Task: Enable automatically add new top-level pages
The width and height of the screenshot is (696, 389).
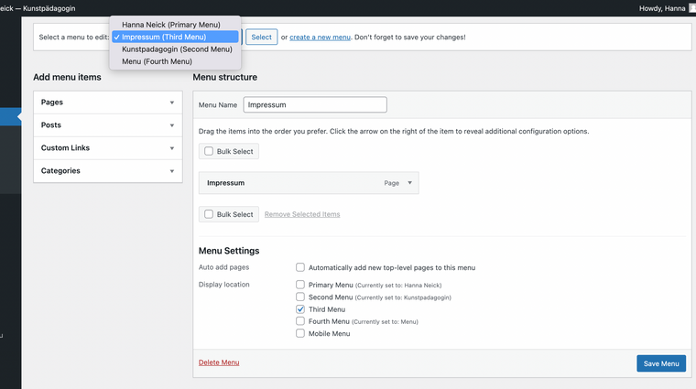Action: pos(300,267)
